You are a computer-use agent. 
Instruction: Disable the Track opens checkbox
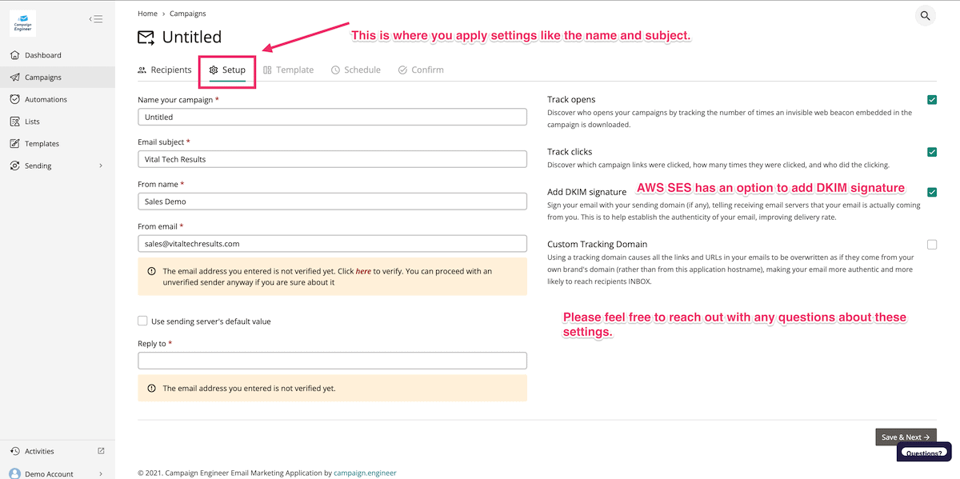[x=932, y=100]
